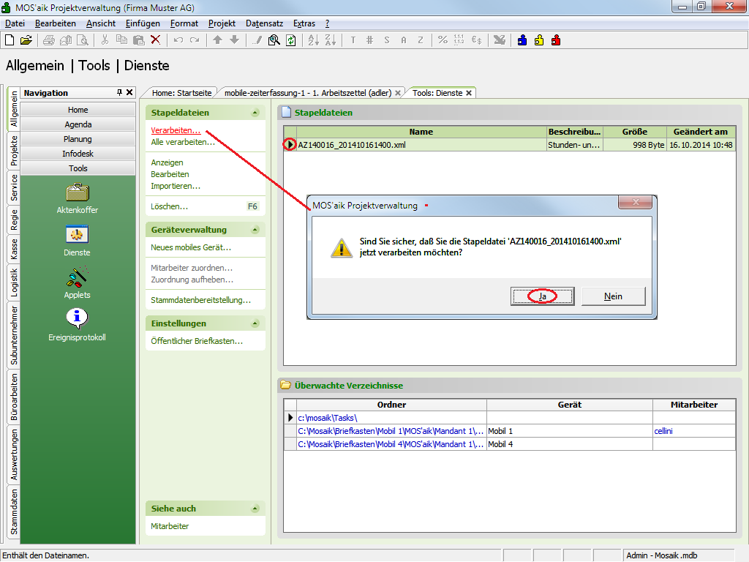Open the Aktenkoffer briefcase icon
Viewport: 749px width, 562px height.
tap(77, 193)
